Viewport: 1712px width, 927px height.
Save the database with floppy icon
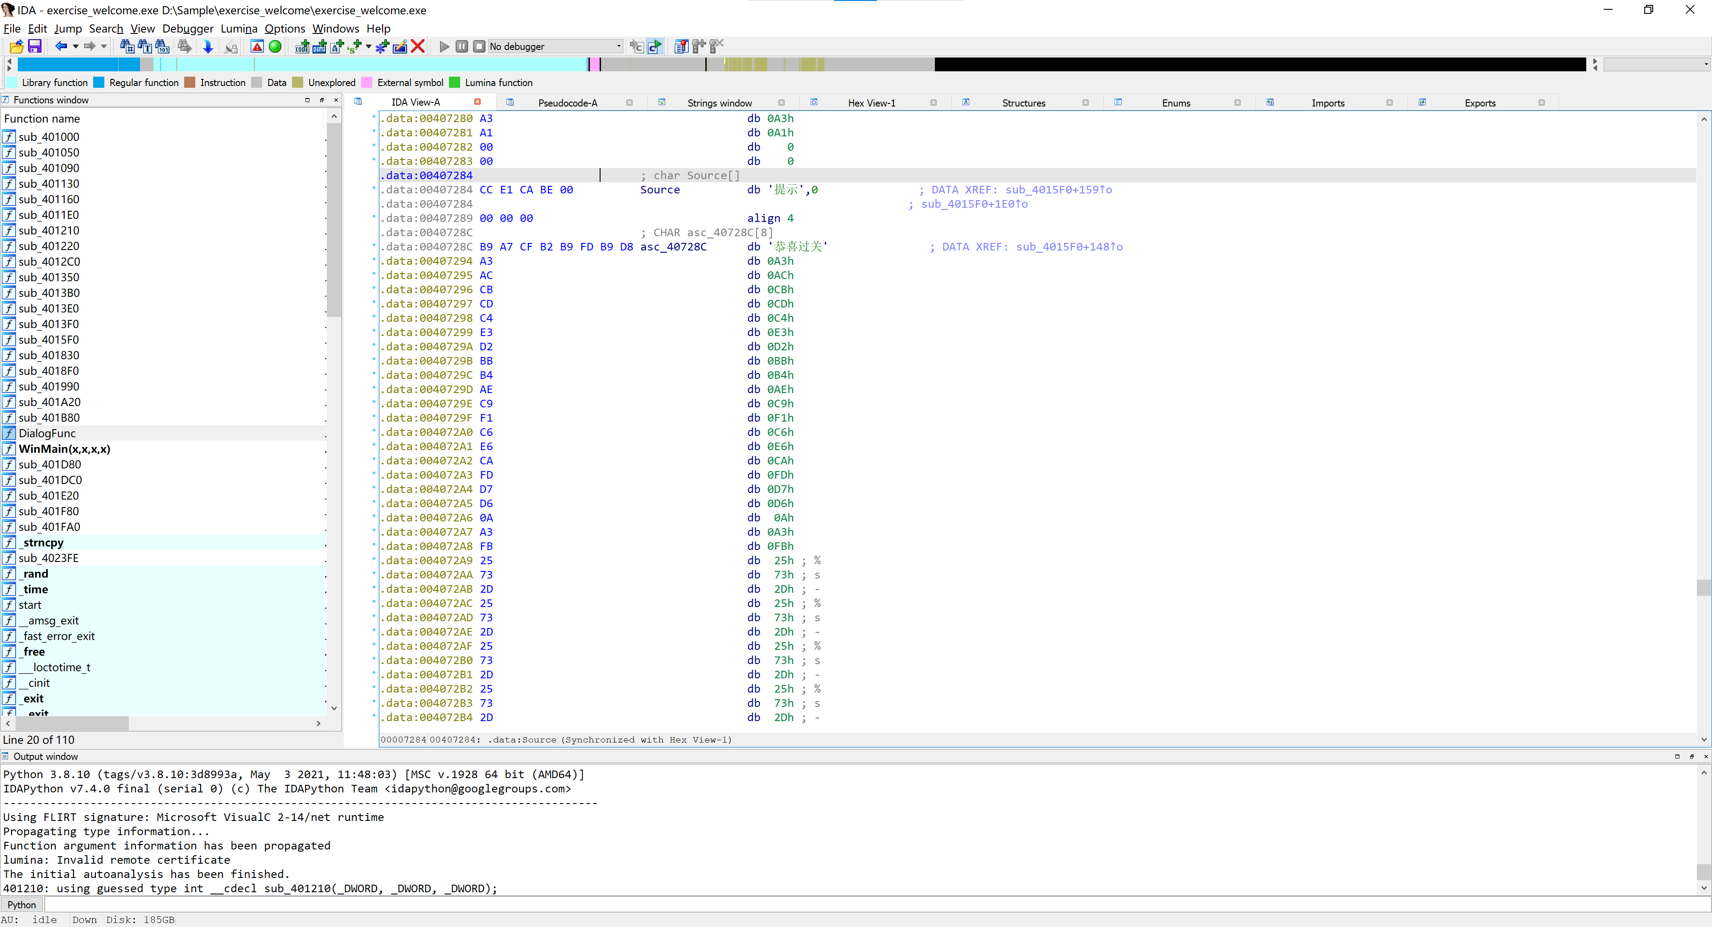(x=35, y=46)
